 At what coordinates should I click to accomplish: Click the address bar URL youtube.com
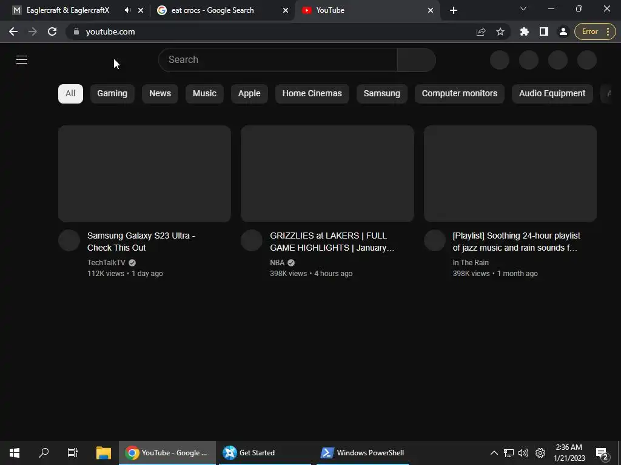click(110, 31)
